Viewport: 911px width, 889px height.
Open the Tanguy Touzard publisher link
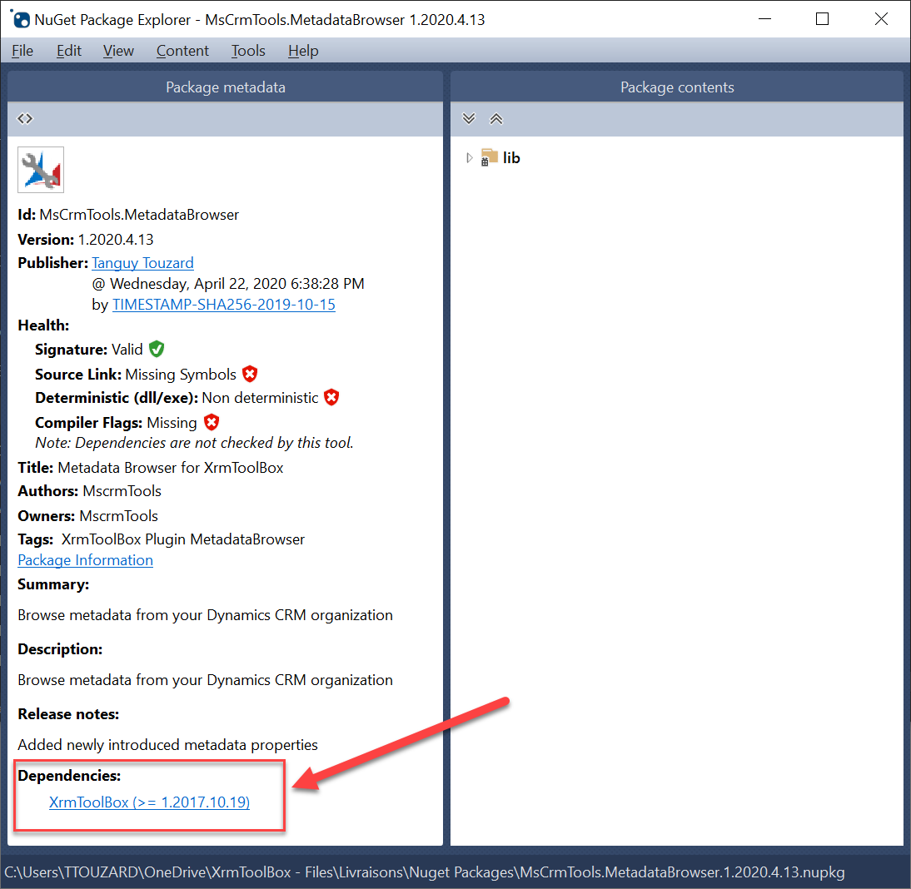[x=143, y=263]
